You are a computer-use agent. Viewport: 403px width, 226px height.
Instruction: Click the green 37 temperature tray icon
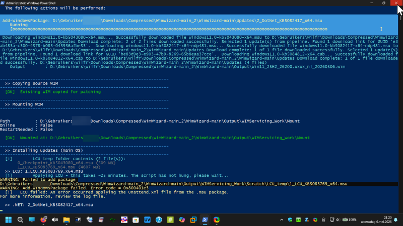298,220
